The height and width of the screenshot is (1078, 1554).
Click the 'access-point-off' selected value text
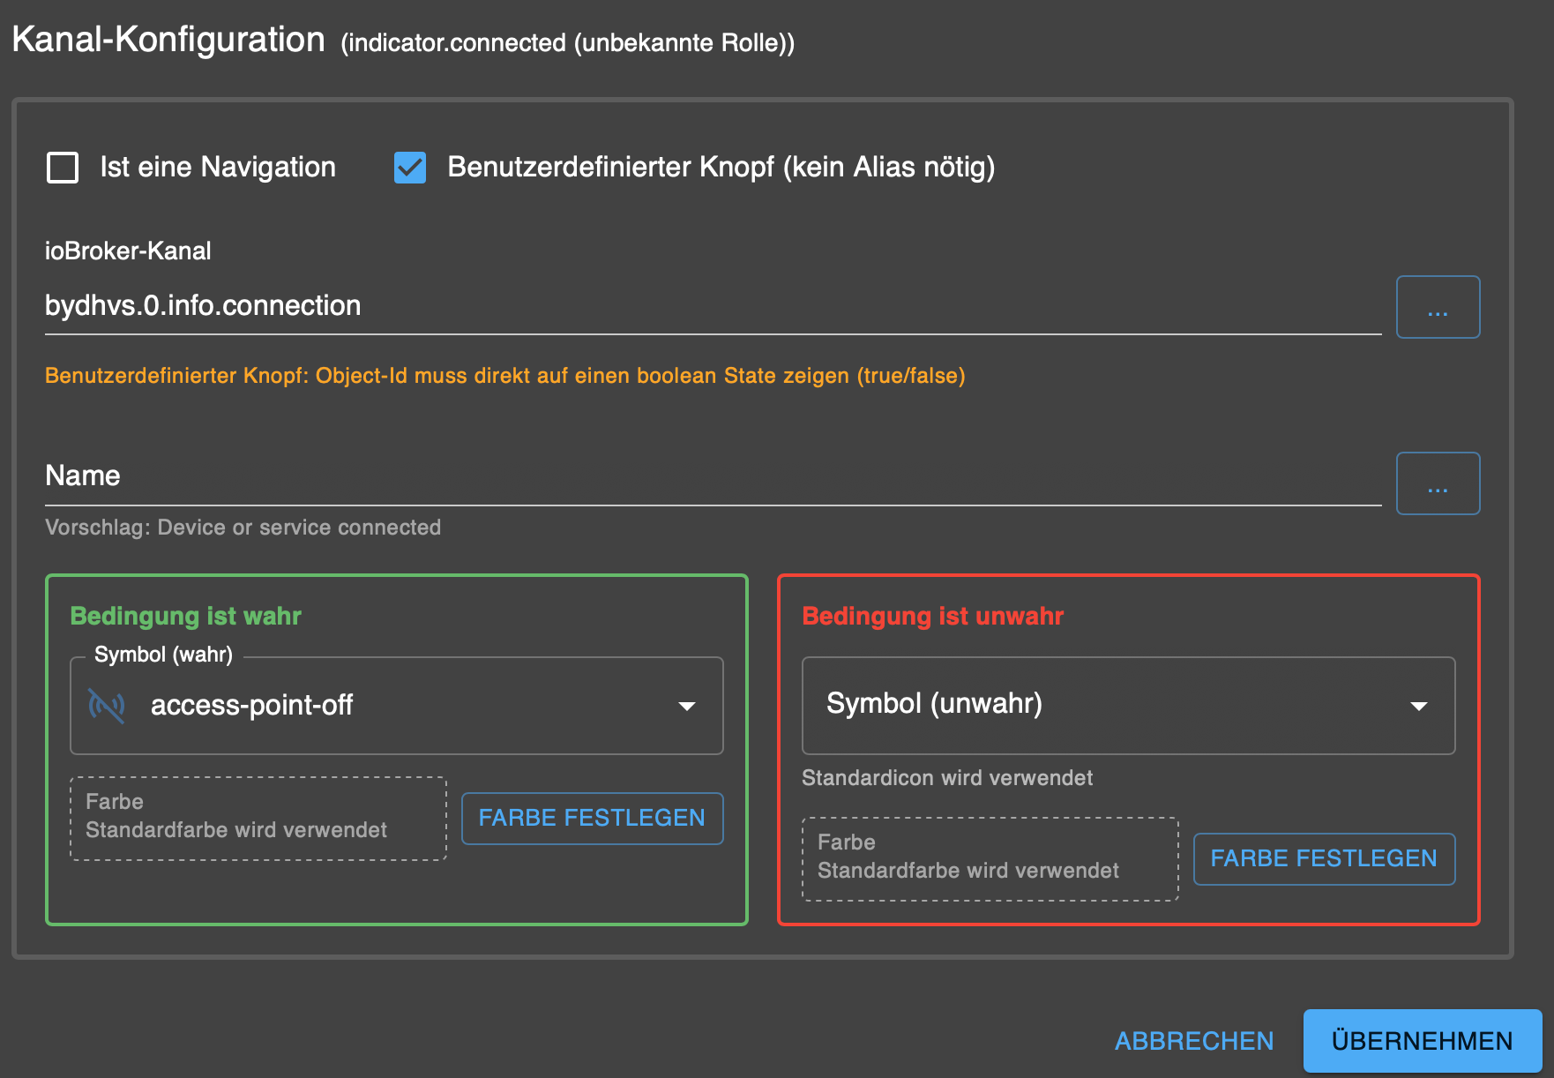(x=251, y=706)
